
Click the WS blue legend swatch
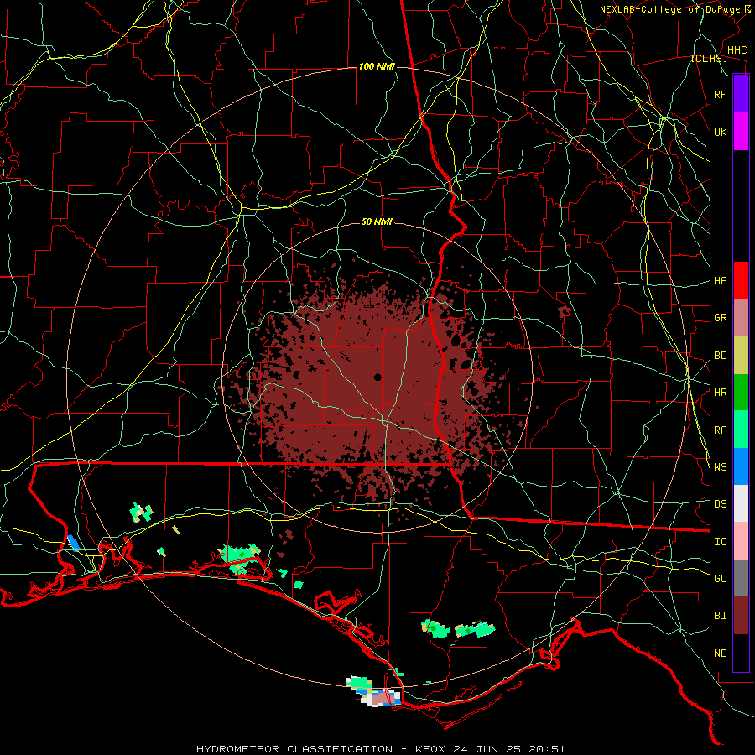pos(741,466)
